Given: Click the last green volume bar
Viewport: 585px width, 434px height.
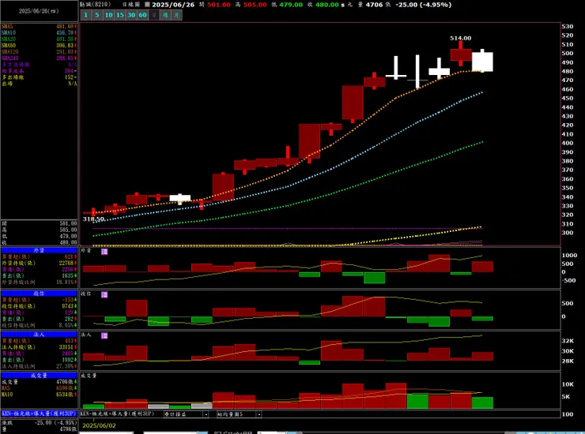Looking at the screenshot, I should pos(482,402).
